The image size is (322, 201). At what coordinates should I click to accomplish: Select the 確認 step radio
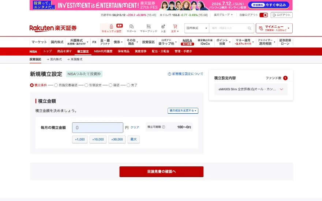(111, 85)
